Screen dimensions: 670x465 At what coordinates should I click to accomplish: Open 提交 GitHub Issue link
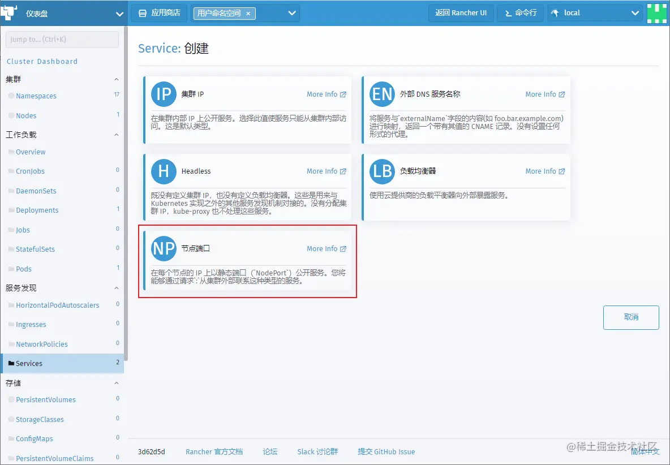[386, 452]
